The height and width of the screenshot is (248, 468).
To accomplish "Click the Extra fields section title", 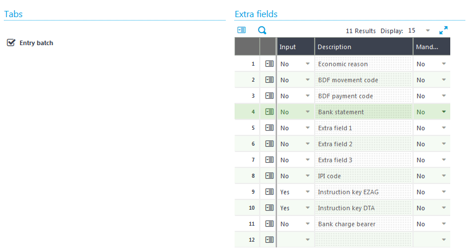I will click(256, 14).
